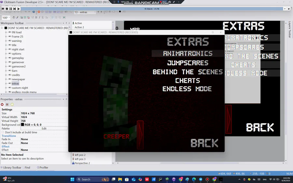Viewport: 293px width, 183px height.
Task: Click BACK in the running game window
Action: pos(204,143)
